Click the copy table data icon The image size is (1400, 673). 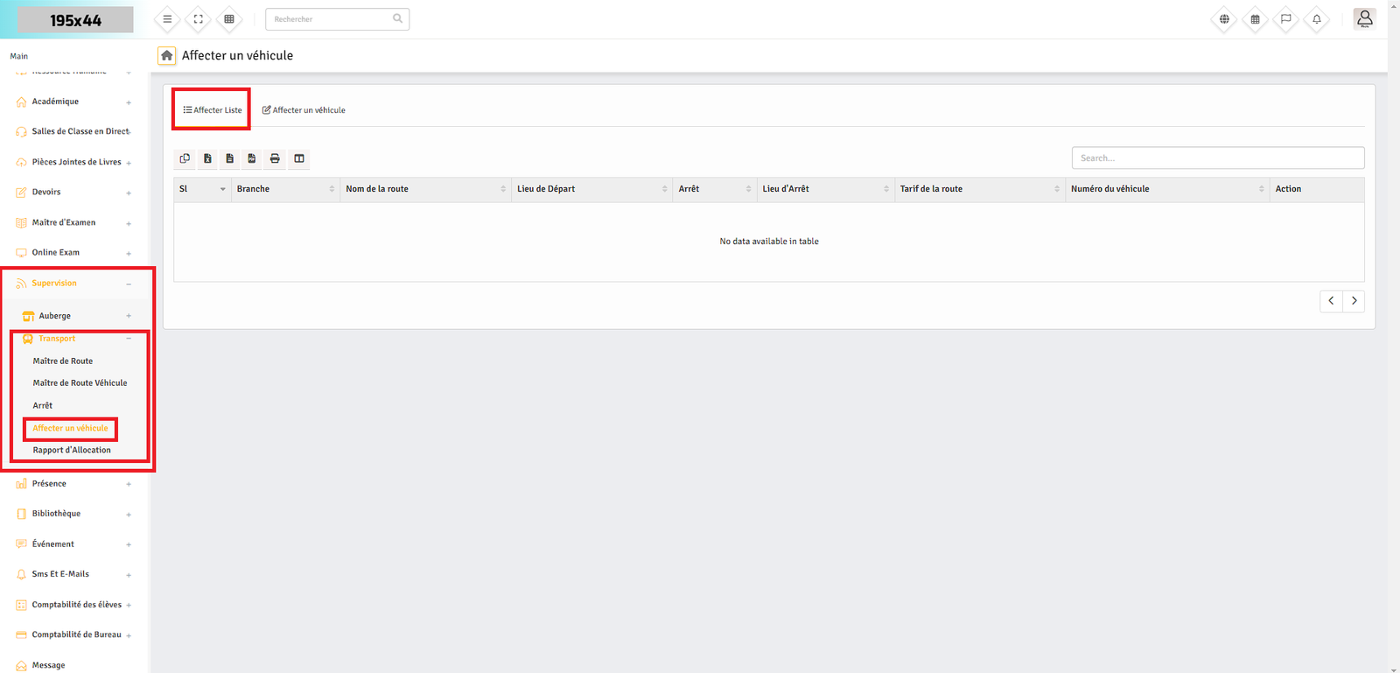[x=185, y=158]
